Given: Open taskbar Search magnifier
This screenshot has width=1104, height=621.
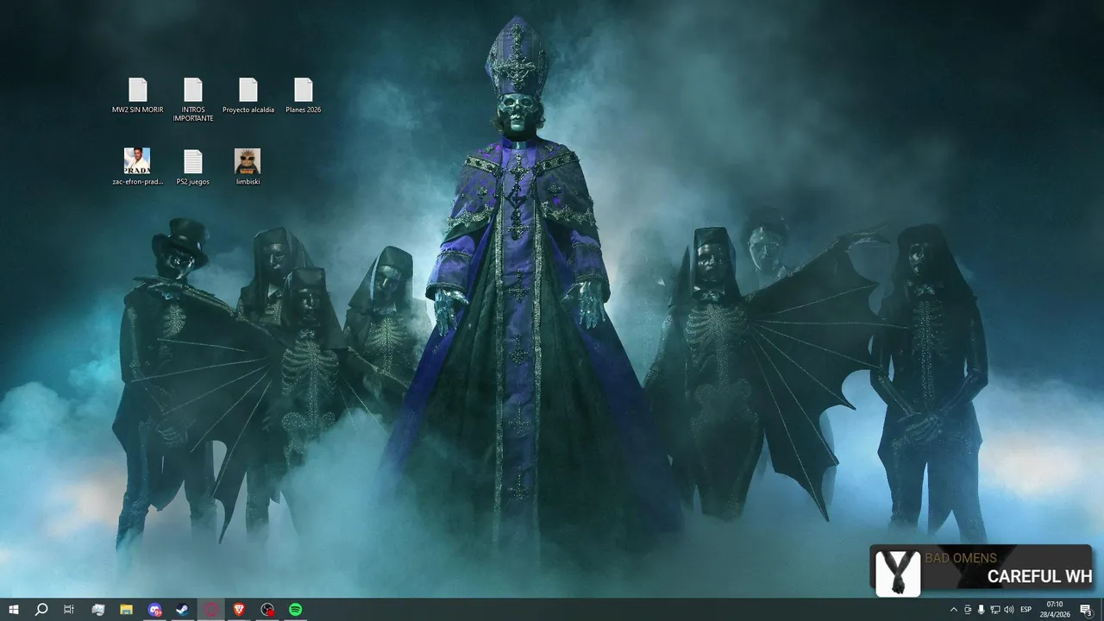Looking at the screenshot, I should click(x=41, y=609).
